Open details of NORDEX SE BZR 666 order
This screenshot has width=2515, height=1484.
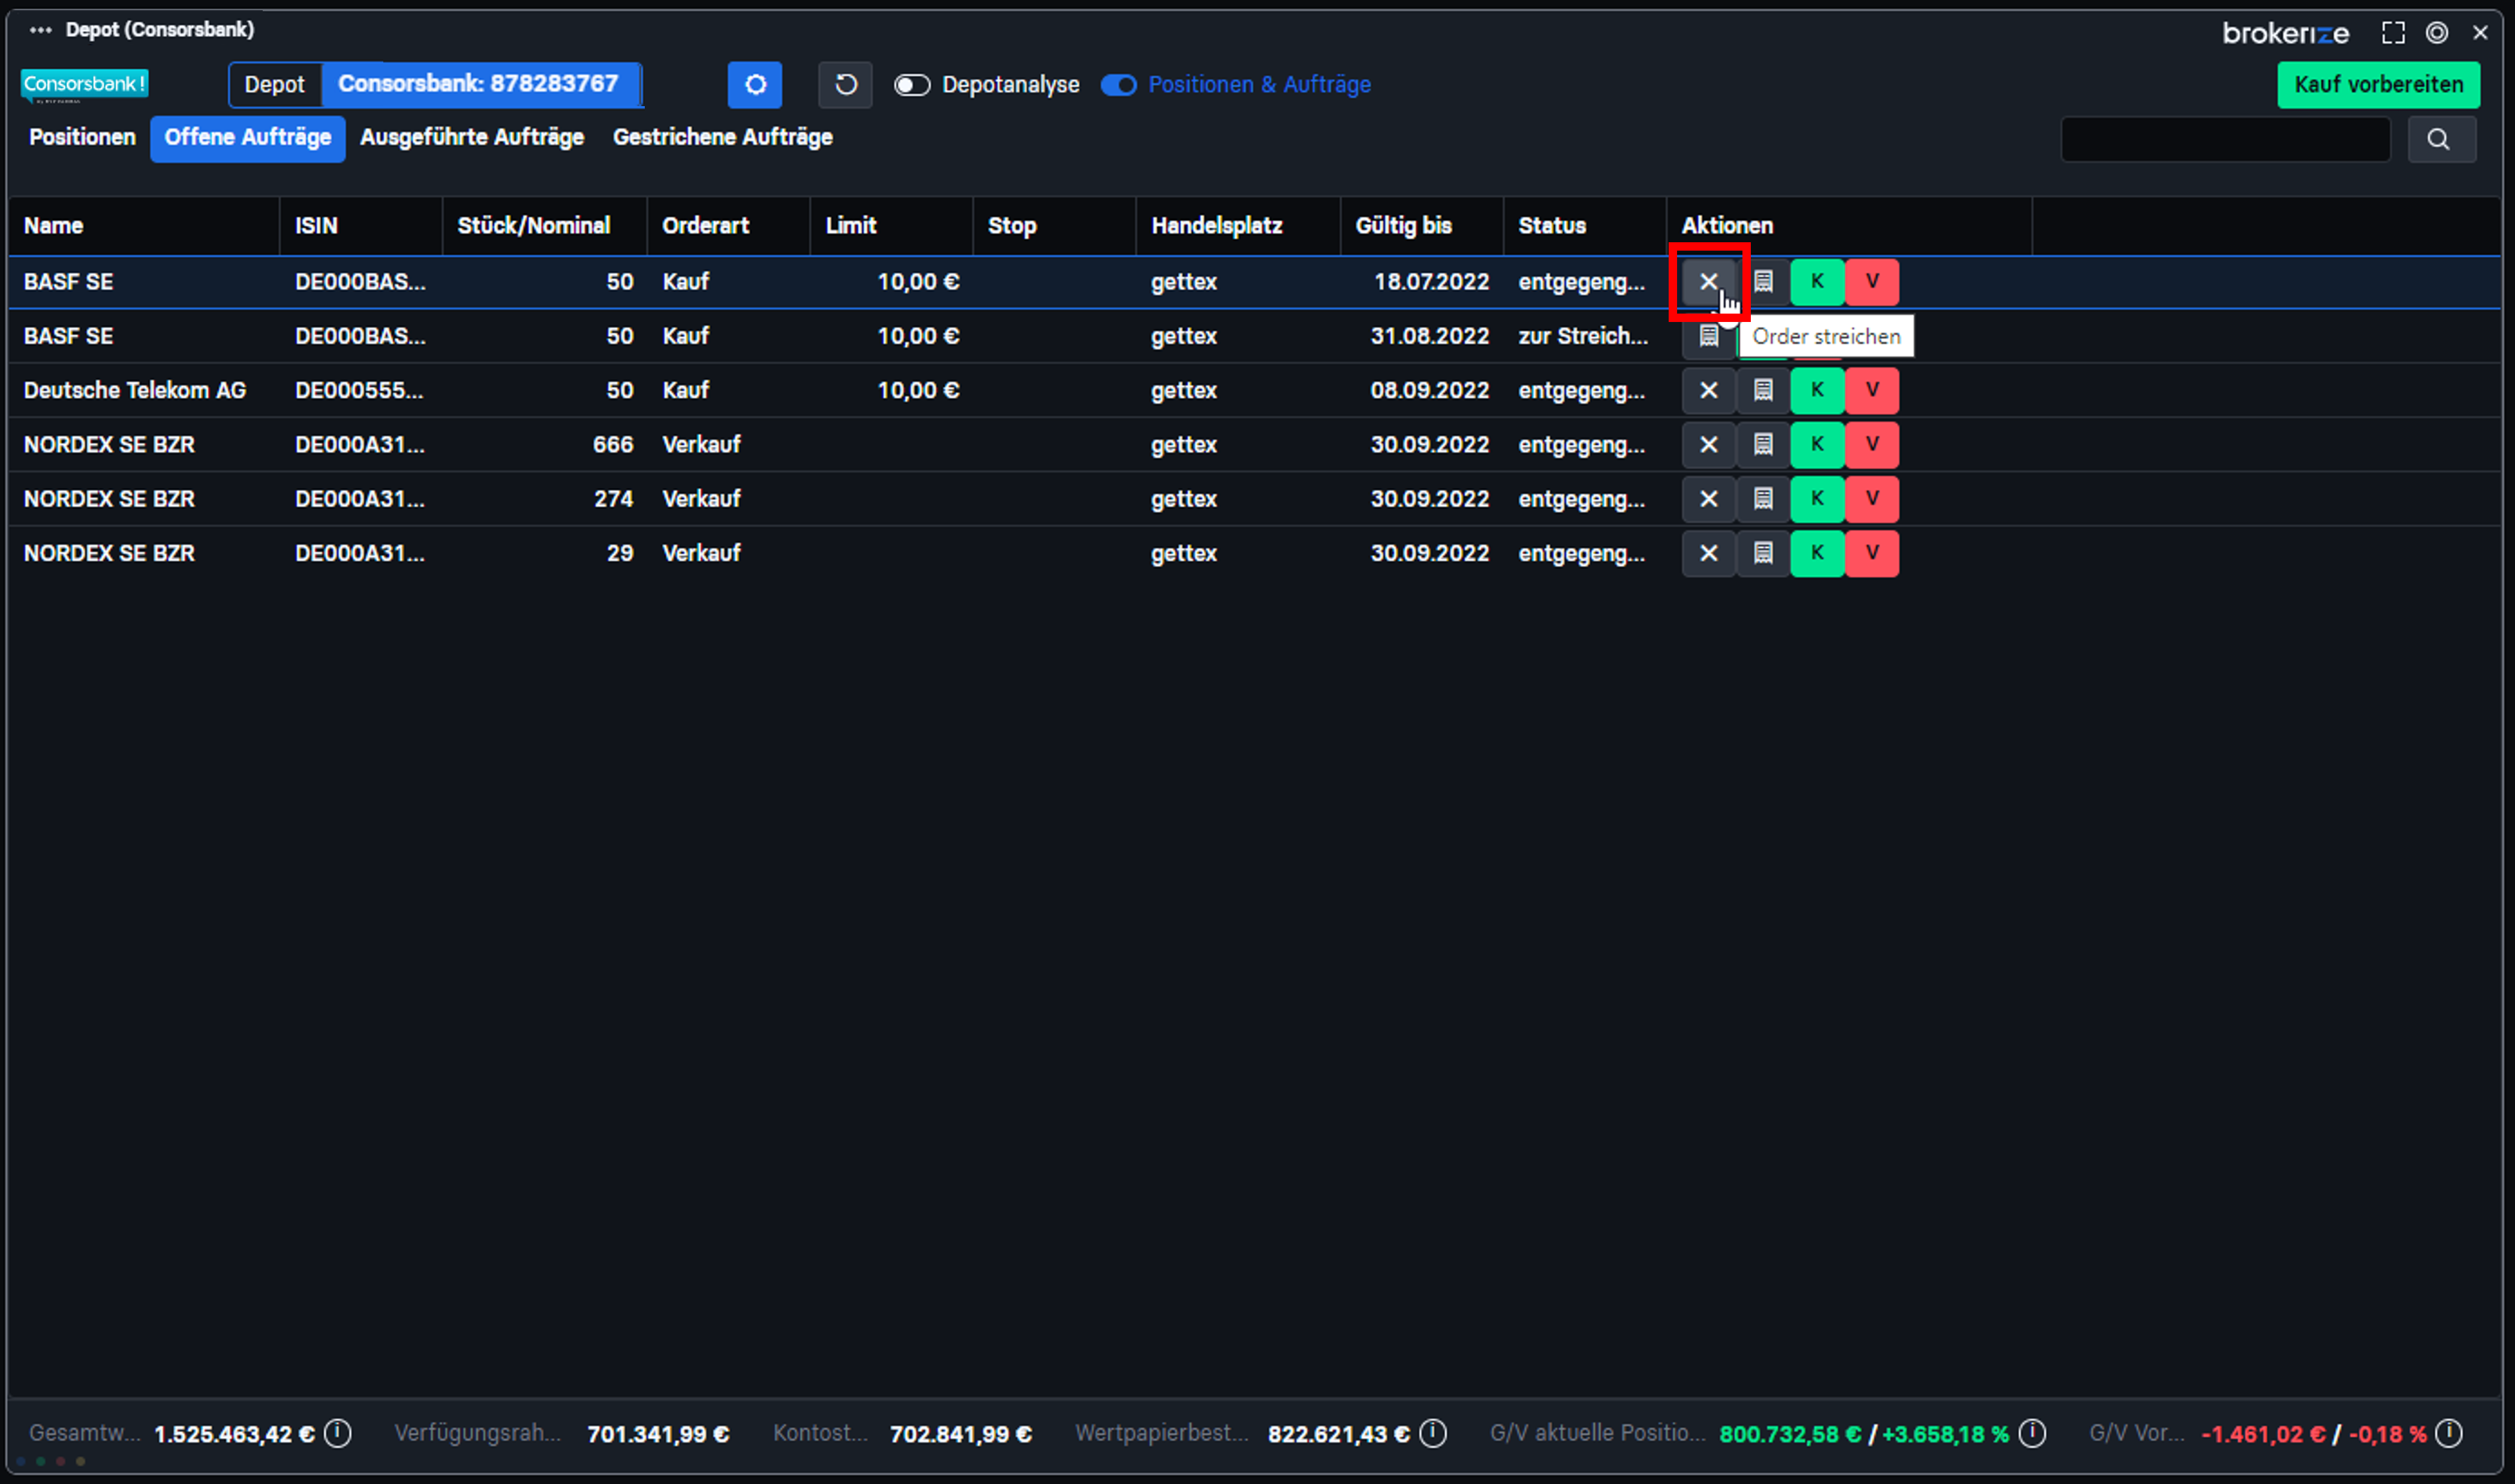tap(1763, 444)
